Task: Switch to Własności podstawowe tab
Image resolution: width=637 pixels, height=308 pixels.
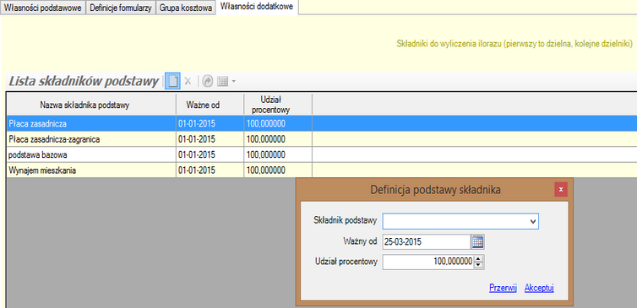Action: (42, 8)
